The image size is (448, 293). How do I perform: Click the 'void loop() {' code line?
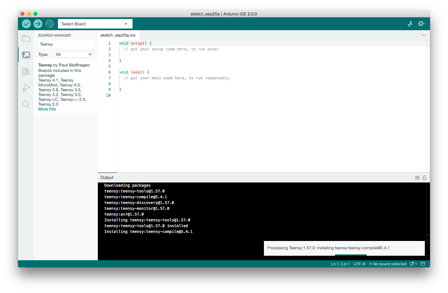[134, 72]
